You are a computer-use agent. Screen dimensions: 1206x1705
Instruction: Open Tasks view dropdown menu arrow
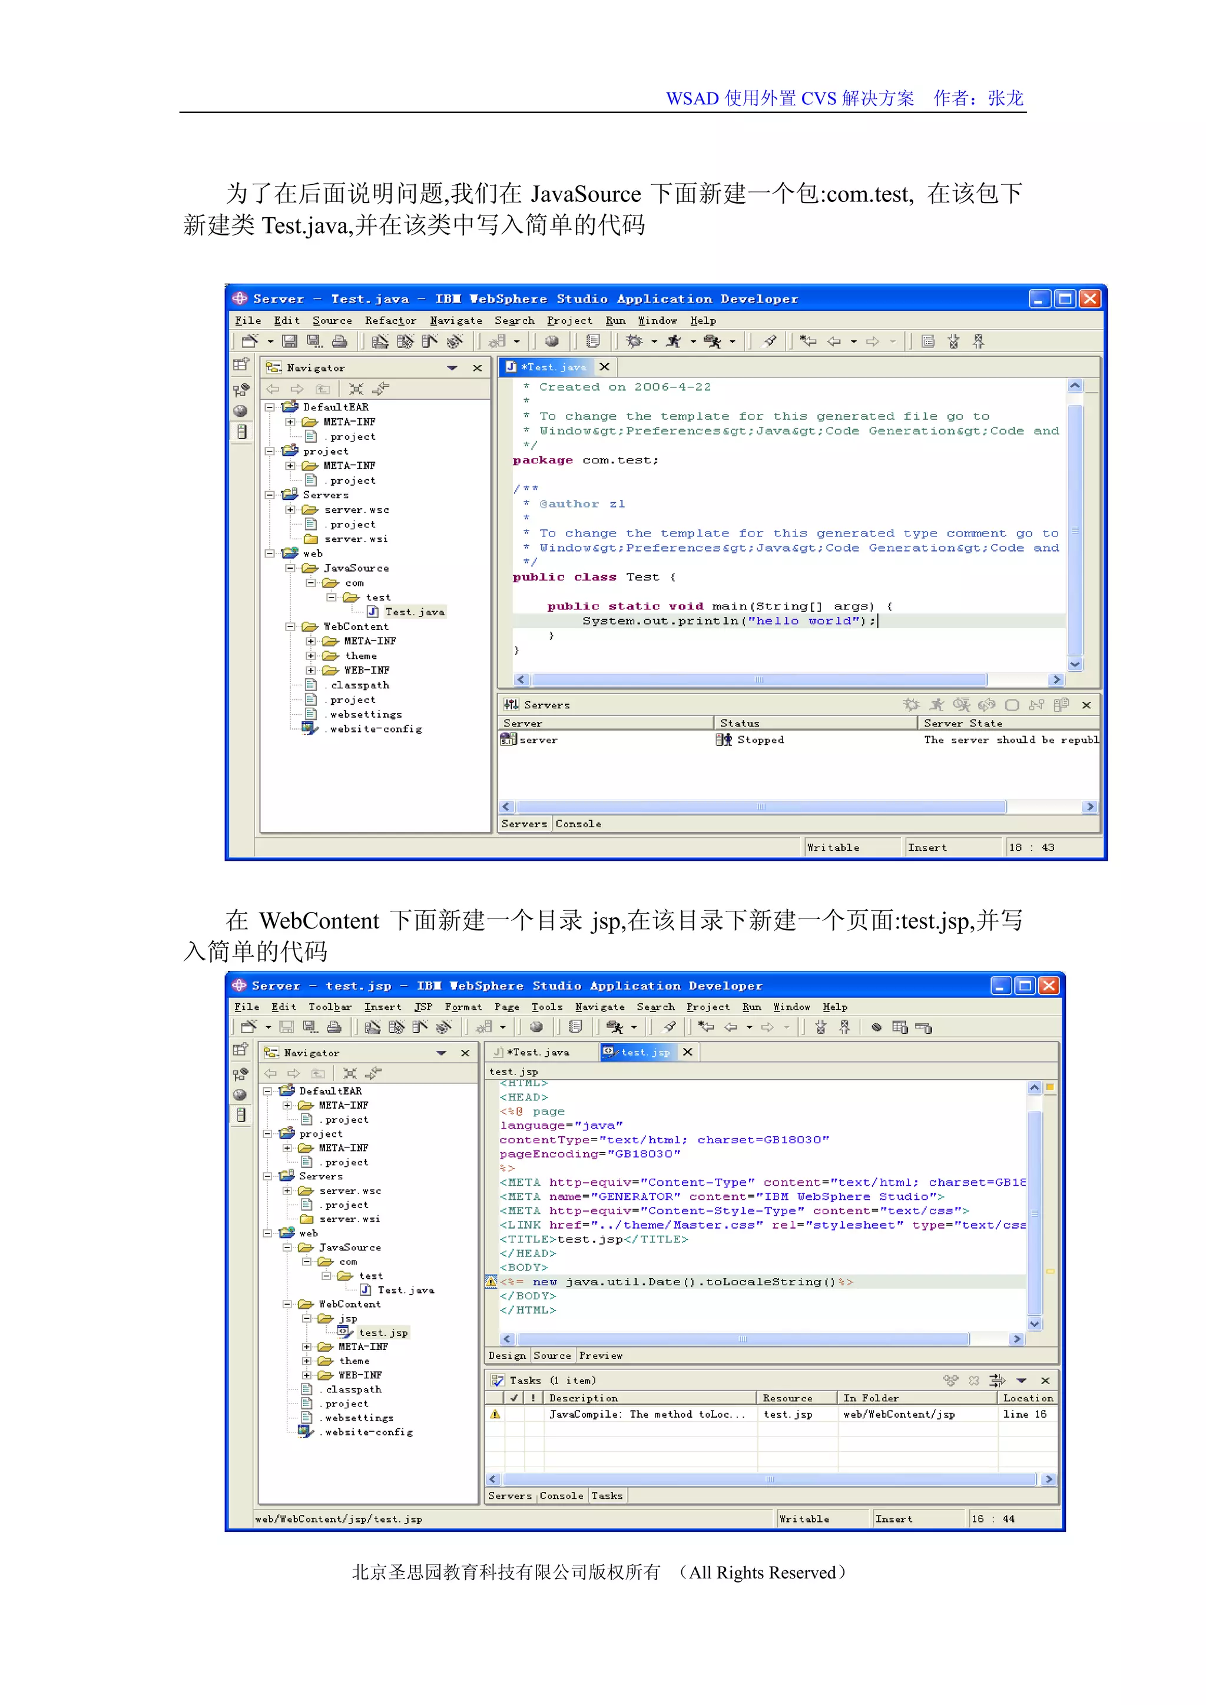[x=1021, y=1381]
